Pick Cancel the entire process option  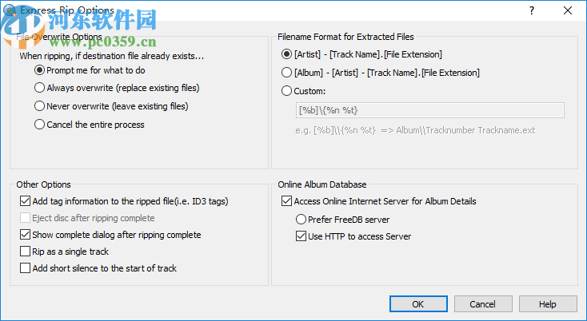click(x=40, y=125)
